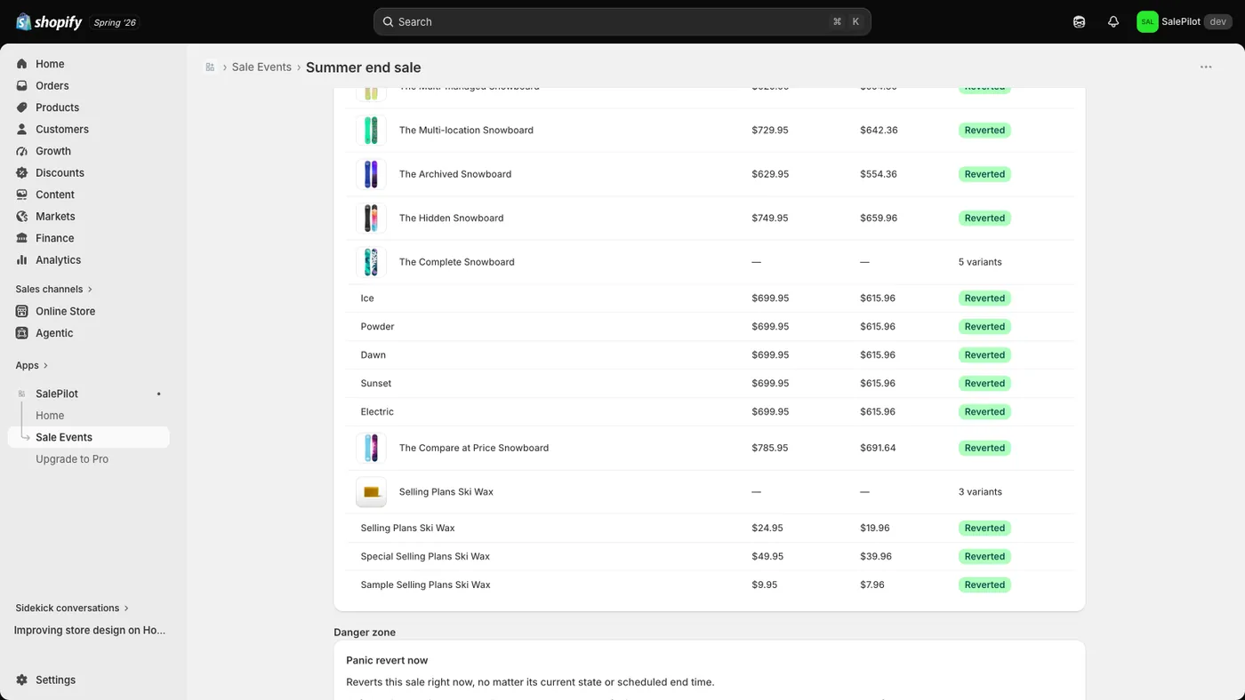
Task: Click Reverted badge for Electric variant
Action: tap(984, 412)
